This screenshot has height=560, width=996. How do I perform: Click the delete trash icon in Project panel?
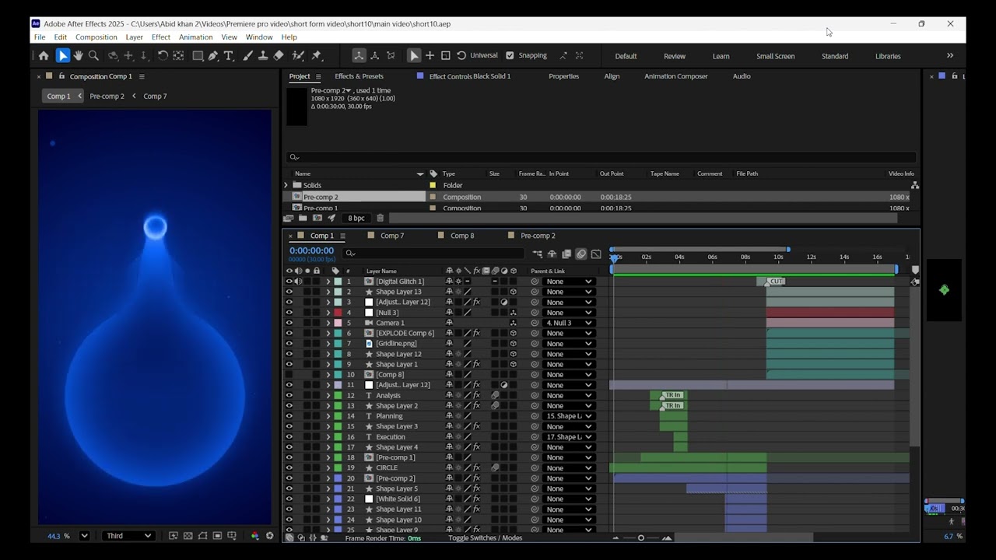point(380,219)
